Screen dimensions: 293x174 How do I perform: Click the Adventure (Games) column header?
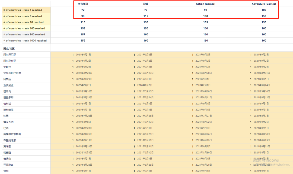click(x=264, y=4)
